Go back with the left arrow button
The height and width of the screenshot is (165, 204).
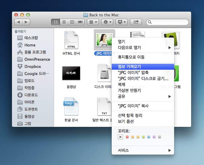point(18,22)
